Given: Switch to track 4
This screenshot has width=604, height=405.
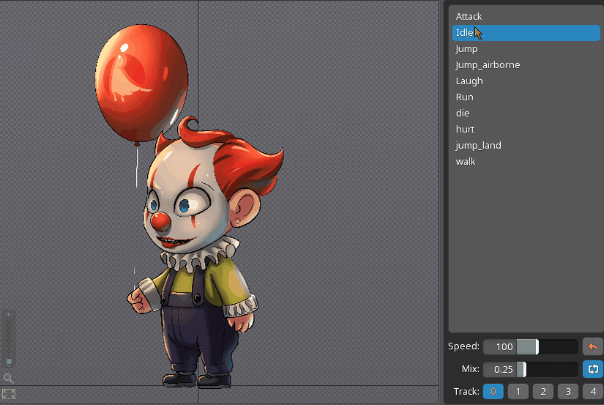Looking at the screenshot, I should point(593,392).
